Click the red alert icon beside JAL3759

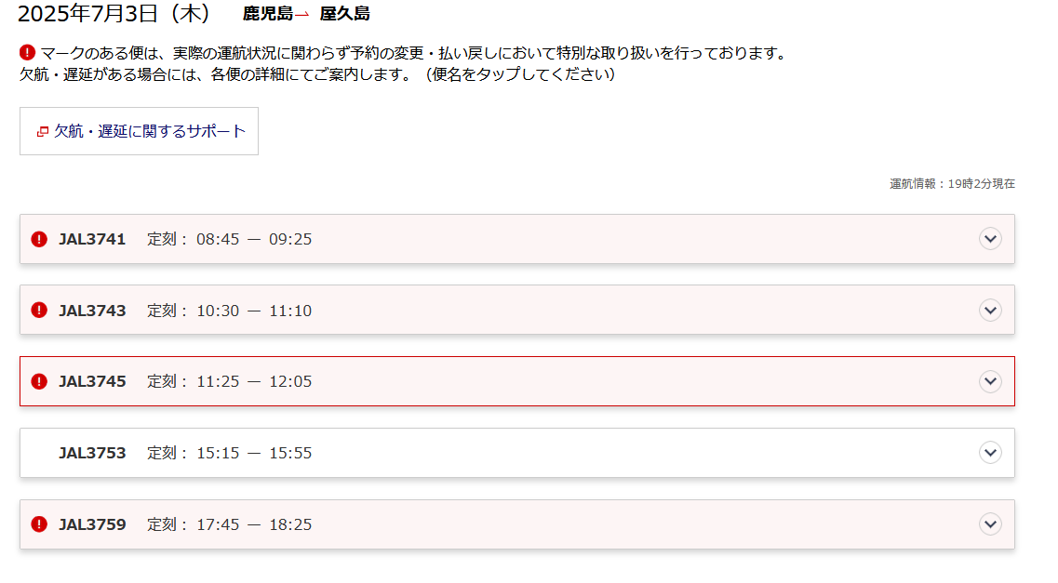[x=39, y=524]
